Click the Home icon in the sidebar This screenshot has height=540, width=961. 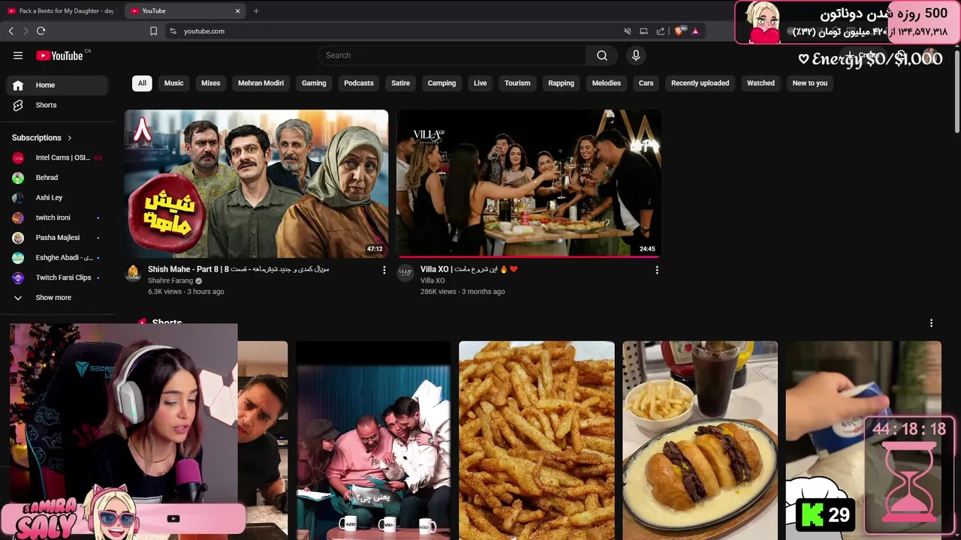click(18, 85)
